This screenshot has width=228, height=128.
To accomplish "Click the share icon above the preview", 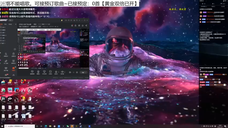I will (86, 26).
